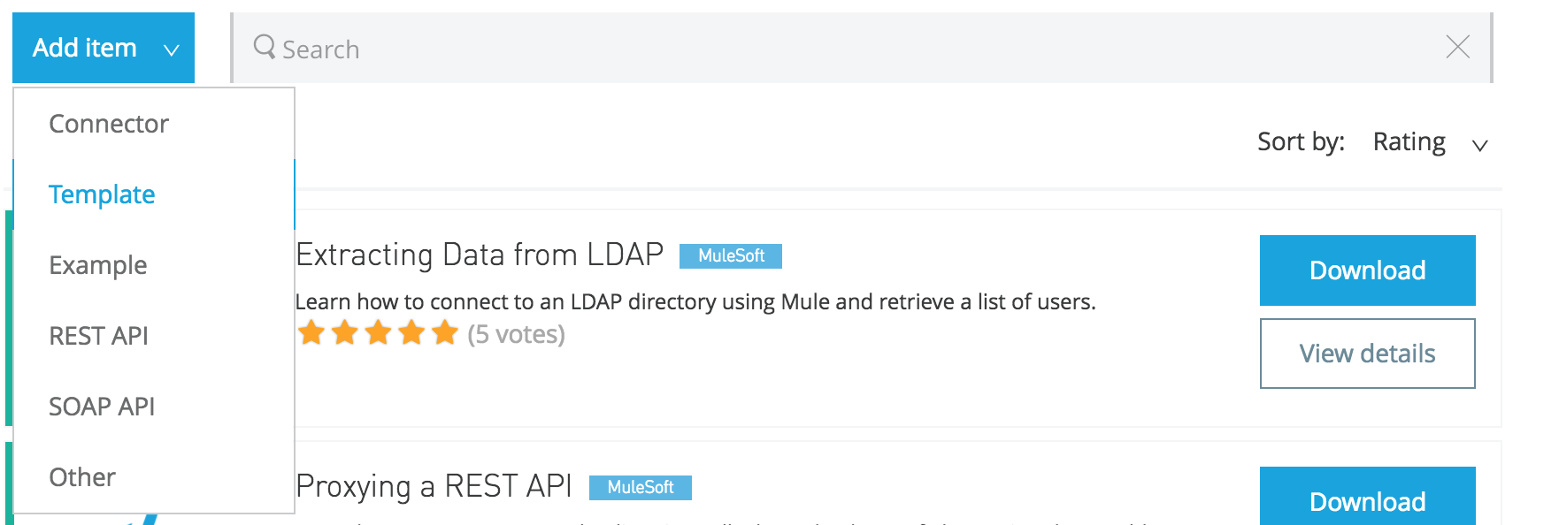
Task: Click the third rating star
Action: [378, 333]
